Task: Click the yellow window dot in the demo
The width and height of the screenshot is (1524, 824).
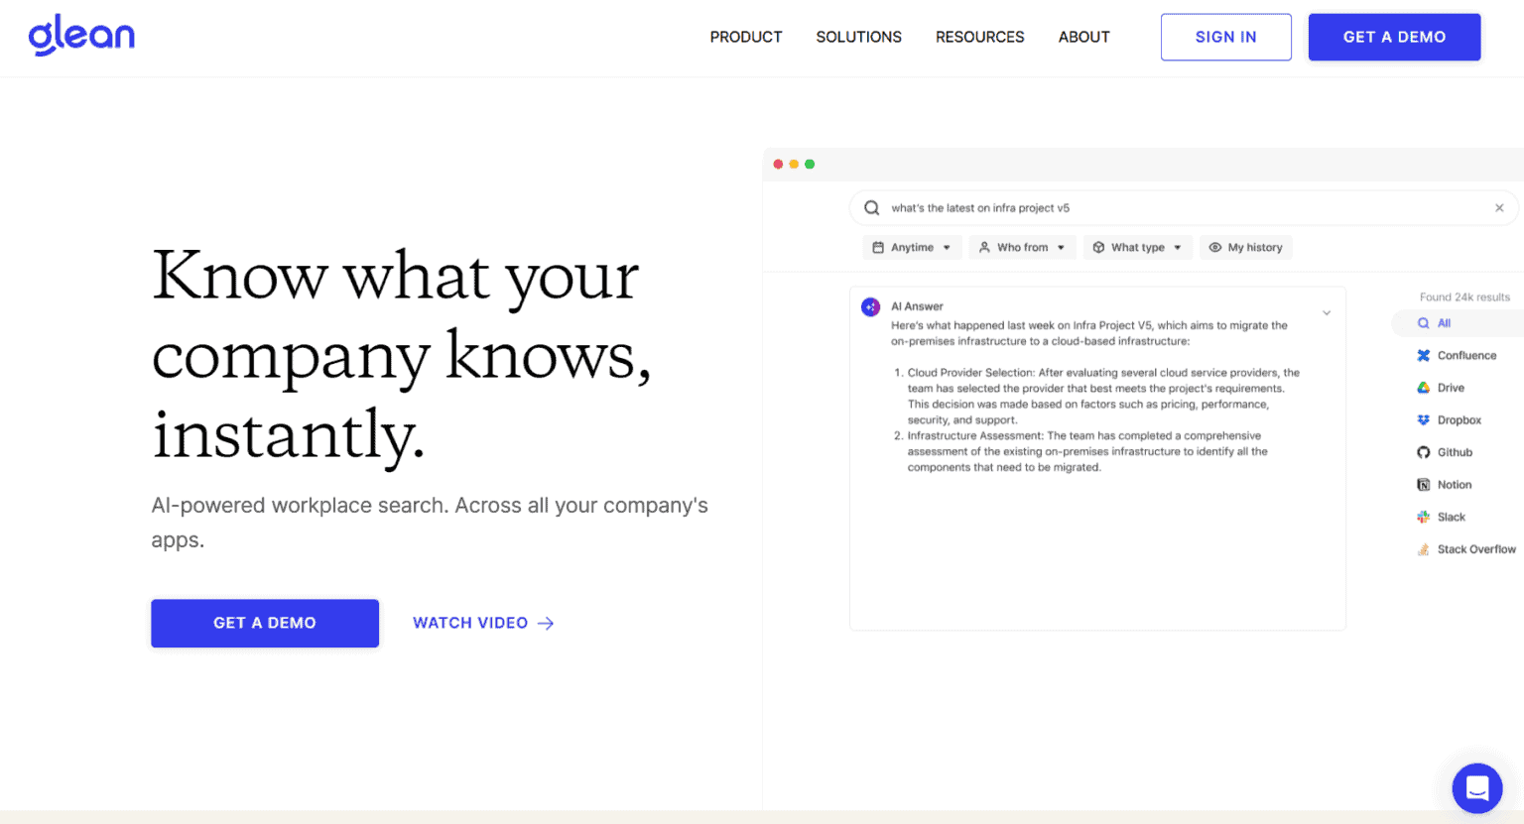Action: pos(794,165)
